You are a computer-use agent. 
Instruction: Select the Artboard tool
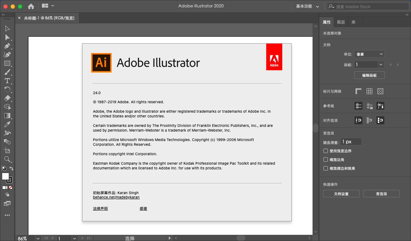click(7, 150)
